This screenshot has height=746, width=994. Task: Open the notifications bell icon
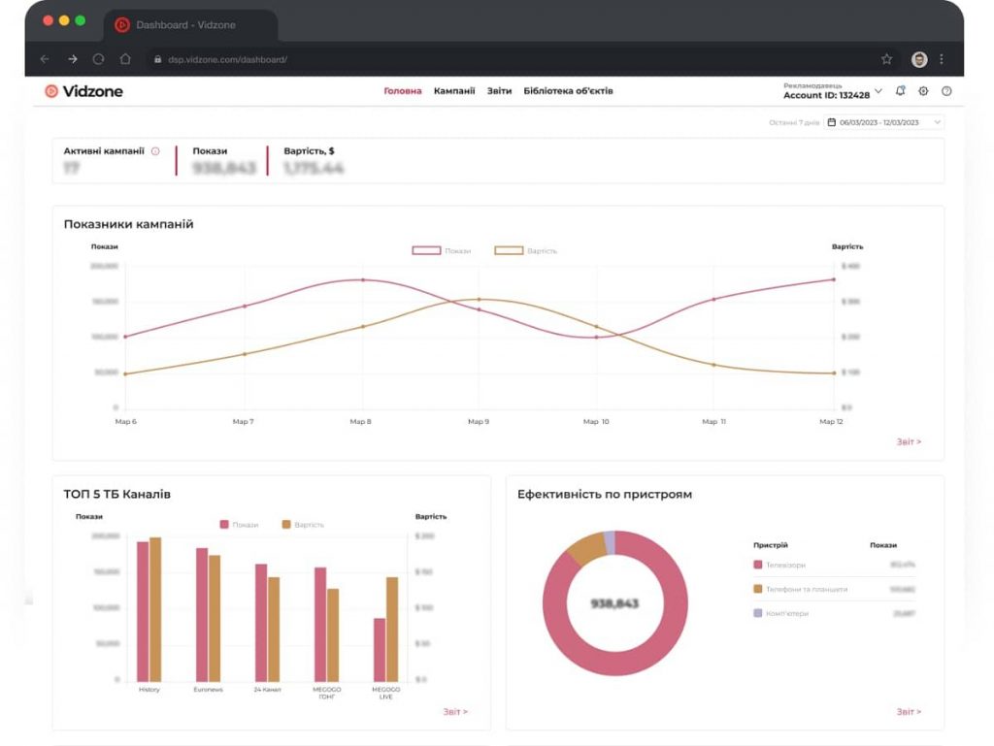pos(900,91)
